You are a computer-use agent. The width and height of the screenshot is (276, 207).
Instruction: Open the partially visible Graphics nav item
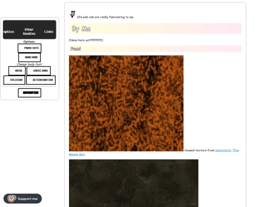[9, 32]
